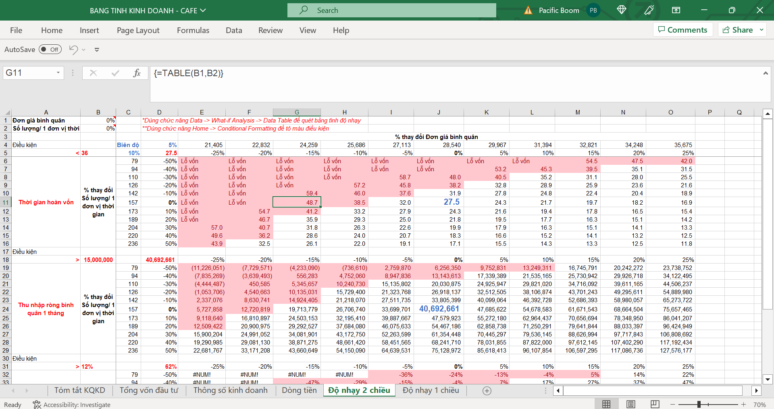Screen dimensions: 774x409
Task: Open the Formulas ribbon tab
Action: [x=193, y=30]
